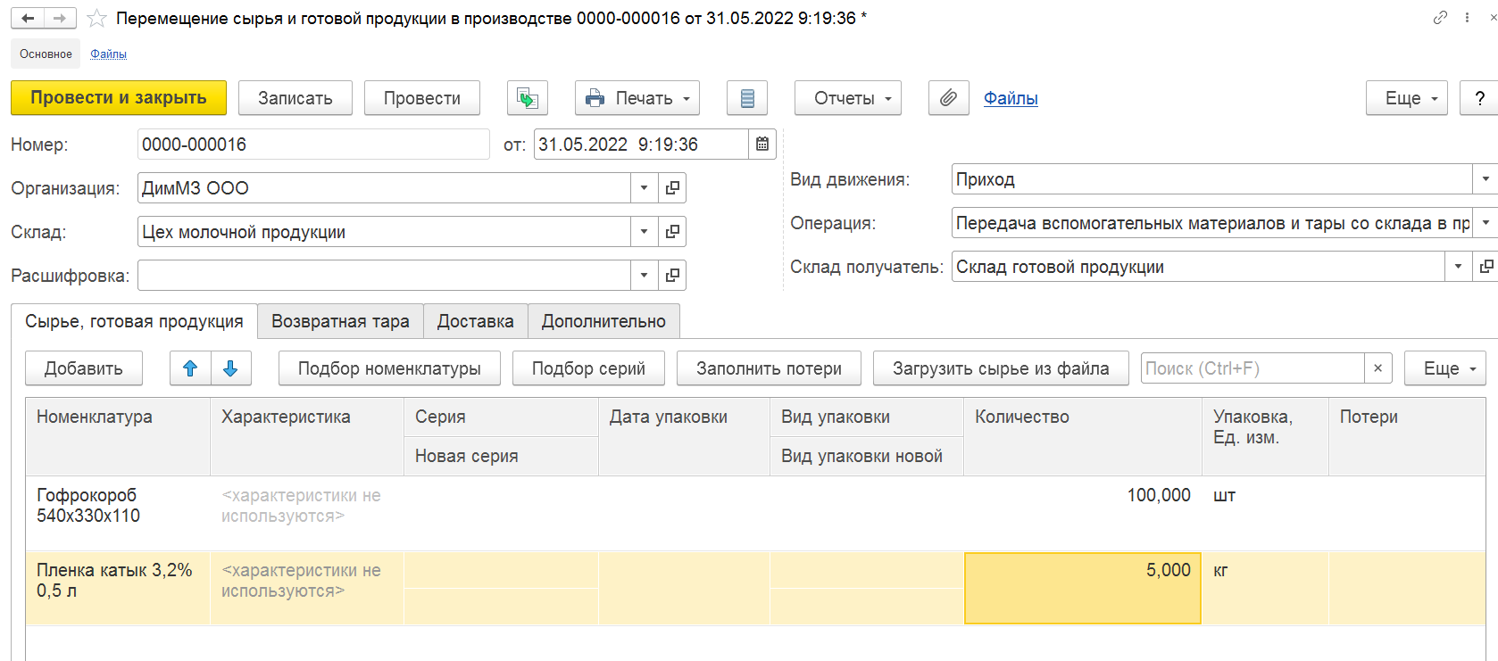Click the Провести button
This screenshot has height=661, width=1498.
422,98
